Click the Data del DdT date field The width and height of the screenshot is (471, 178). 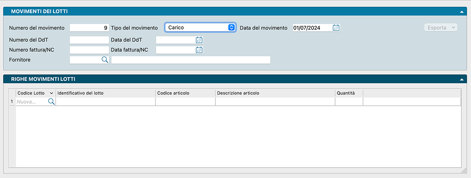(x=175, y=40)
